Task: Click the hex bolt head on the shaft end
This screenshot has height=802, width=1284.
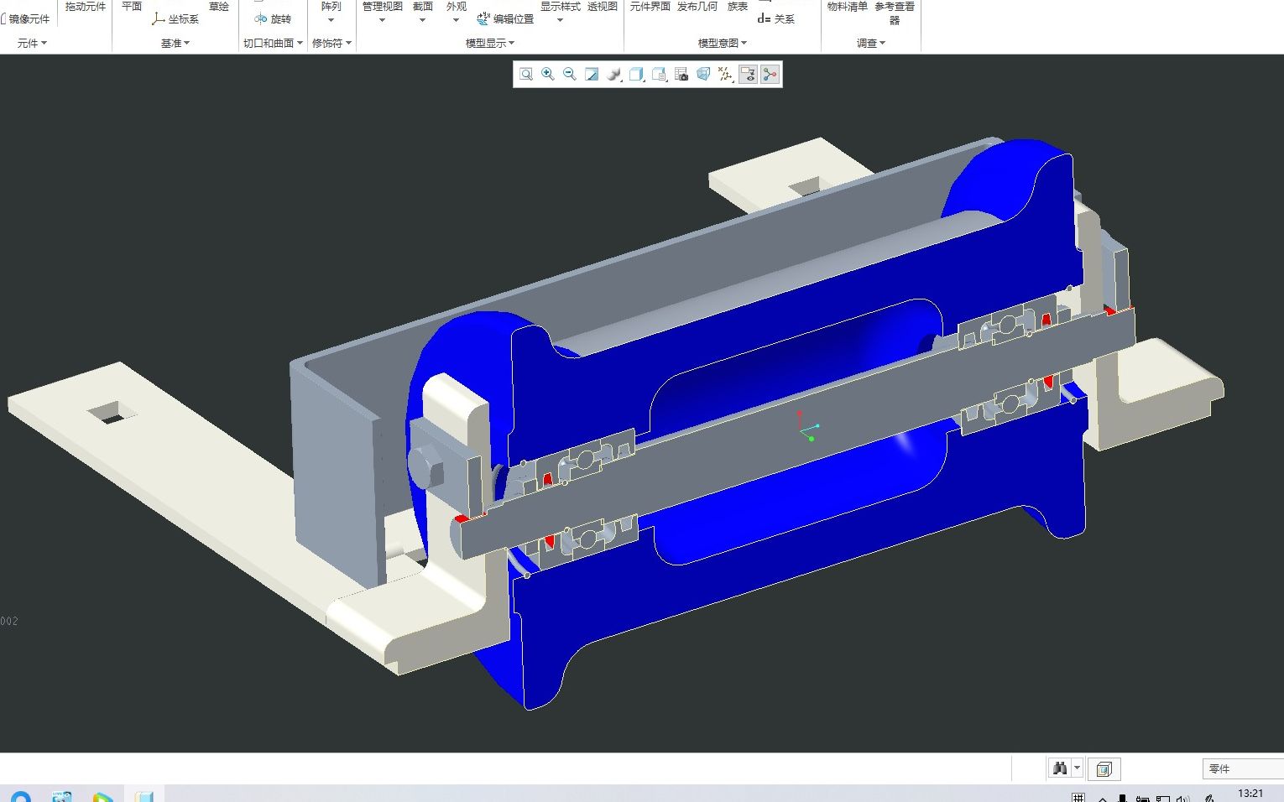Action: click(x=426, y=466)
